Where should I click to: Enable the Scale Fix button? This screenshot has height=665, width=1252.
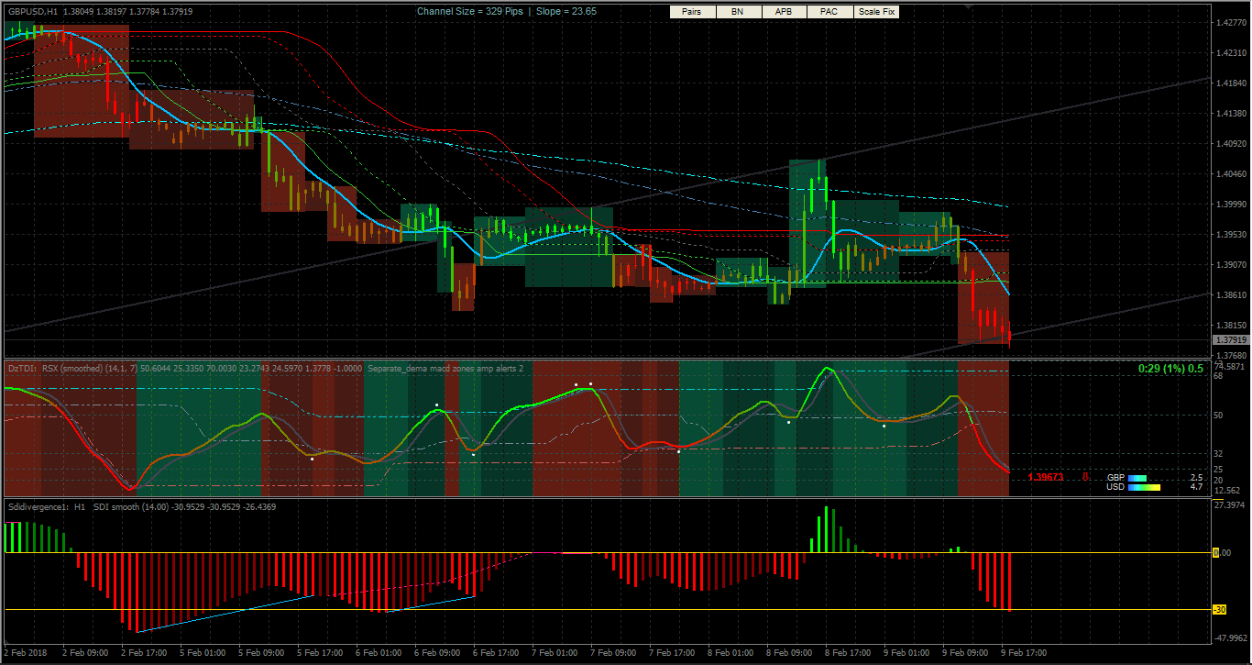pos(876,12)
